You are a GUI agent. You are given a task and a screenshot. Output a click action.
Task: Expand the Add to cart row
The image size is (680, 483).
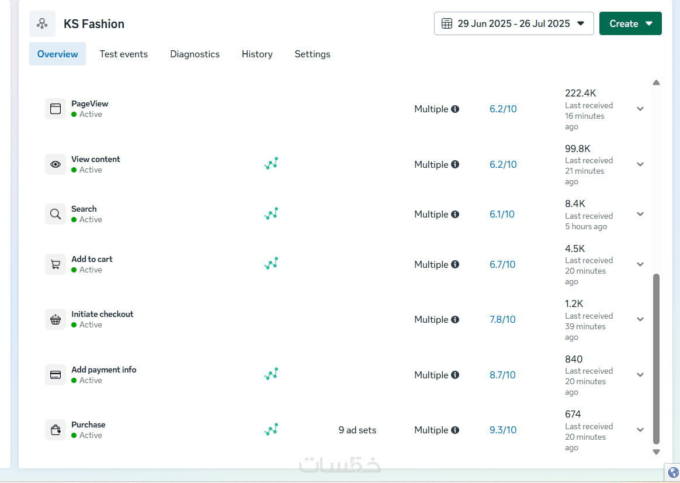coord(640,264)
